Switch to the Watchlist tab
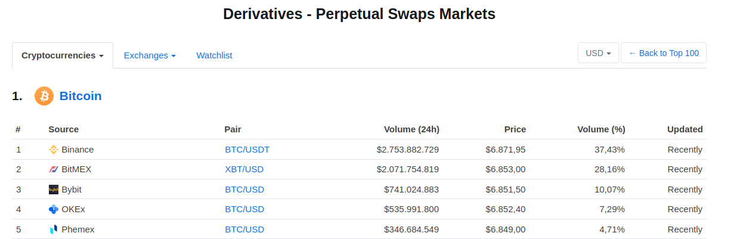The height and width of the screenshot is (239, 740). click(x=214, y=55)
